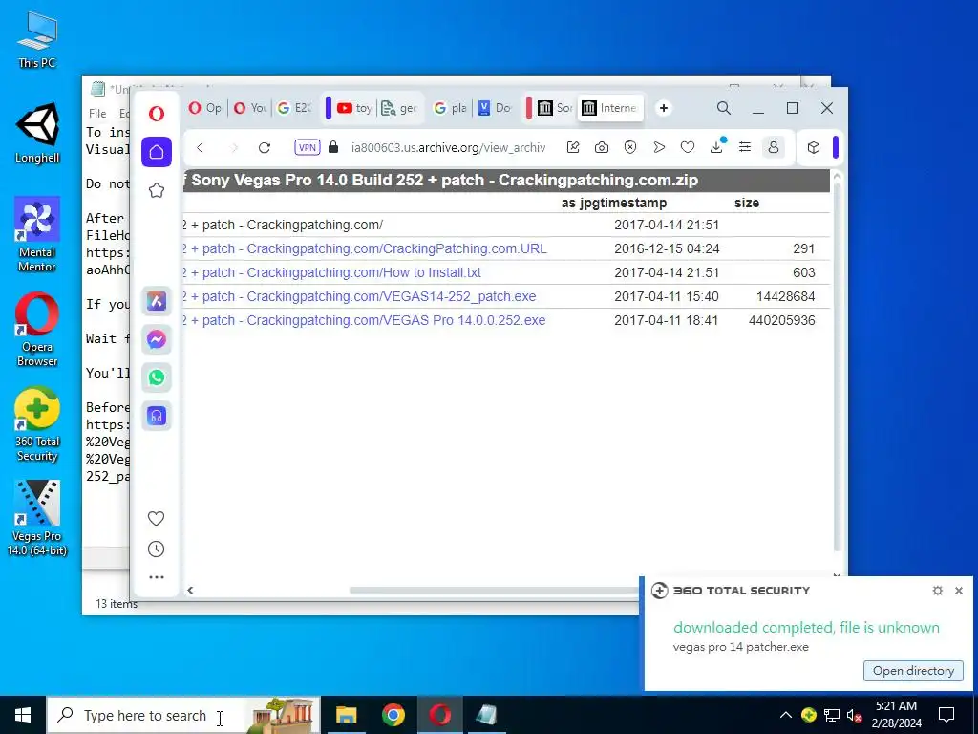
Task: Open Easy setup sliders icon
Action: 745,147
